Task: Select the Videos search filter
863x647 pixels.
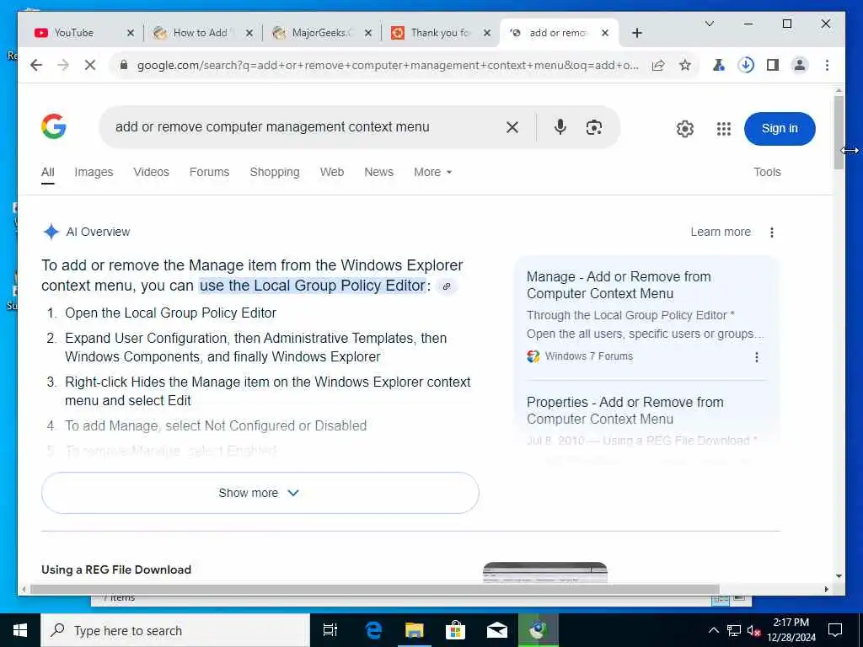Action: tap(152, 172)
